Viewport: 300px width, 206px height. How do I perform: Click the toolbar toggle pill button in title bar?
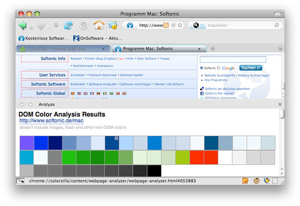pyautogui.click(x=278, y=14)
